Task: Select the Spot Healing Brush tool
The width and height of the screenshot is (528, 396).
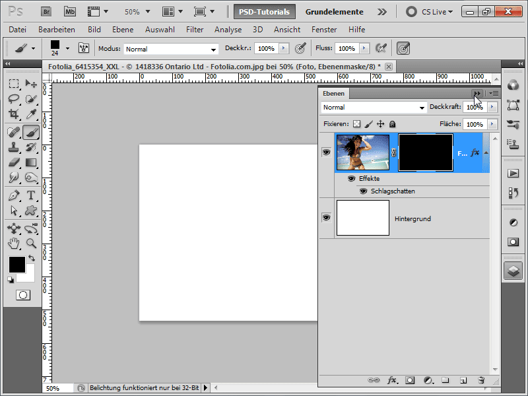Action: (14, 132)
